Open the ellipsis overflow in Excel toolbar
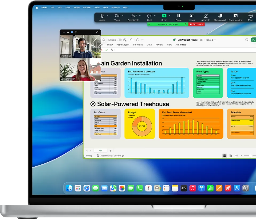The image size is (256, 219). click(x=142, y=40)
